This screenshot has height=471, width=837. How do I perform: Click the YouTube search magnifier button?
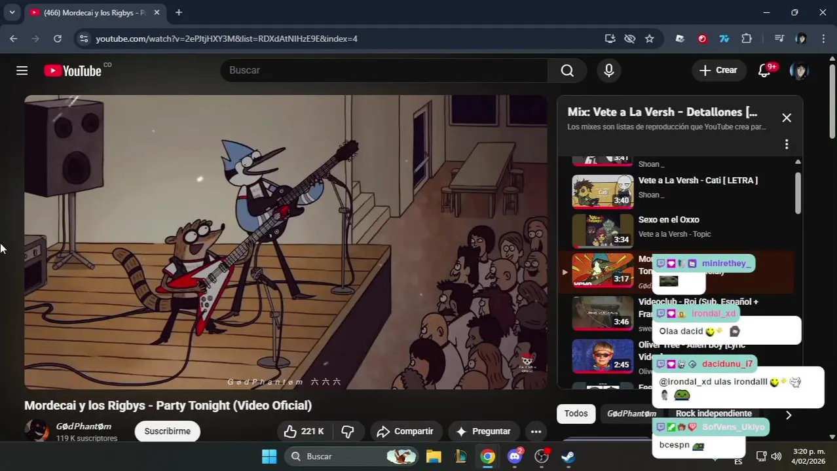tap(567, 71)
